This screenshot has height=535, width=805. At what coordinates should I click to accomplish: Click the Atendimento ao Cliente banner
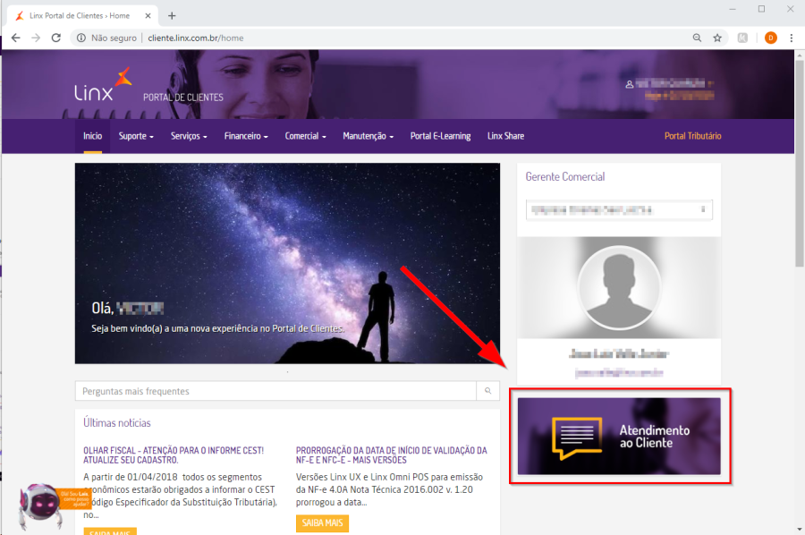tap(619, 436)
